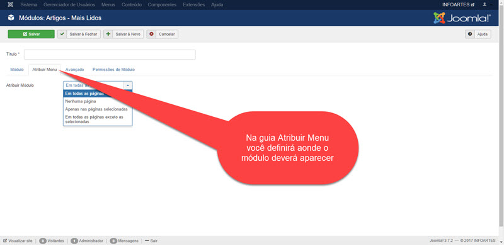504x245 pixels.
Task: Open the Ajuda menu in top bar
Action: click(217, 5)
